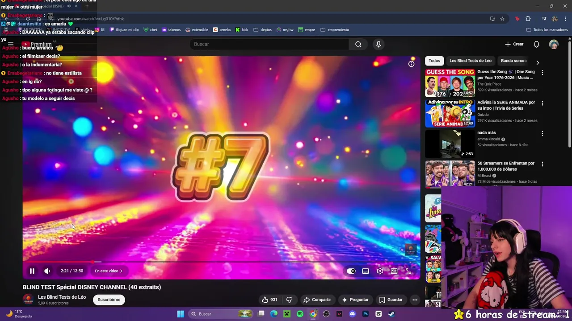572x321 pixels.
Task: Switch to theater mode view
Action: [394, 271]
